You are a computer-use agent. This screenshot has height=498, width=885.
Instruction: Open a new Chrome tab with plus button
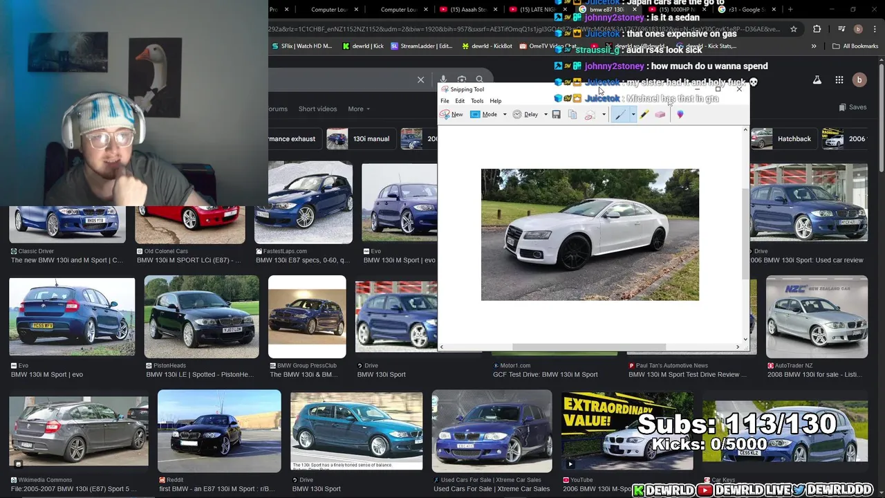click(x=790, y=10)
